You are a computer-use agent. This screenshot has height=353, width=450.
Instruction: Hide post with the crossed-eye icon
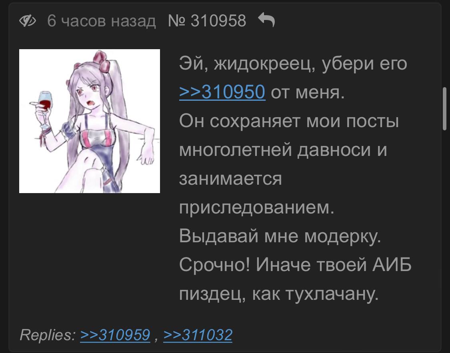point(28,21)
